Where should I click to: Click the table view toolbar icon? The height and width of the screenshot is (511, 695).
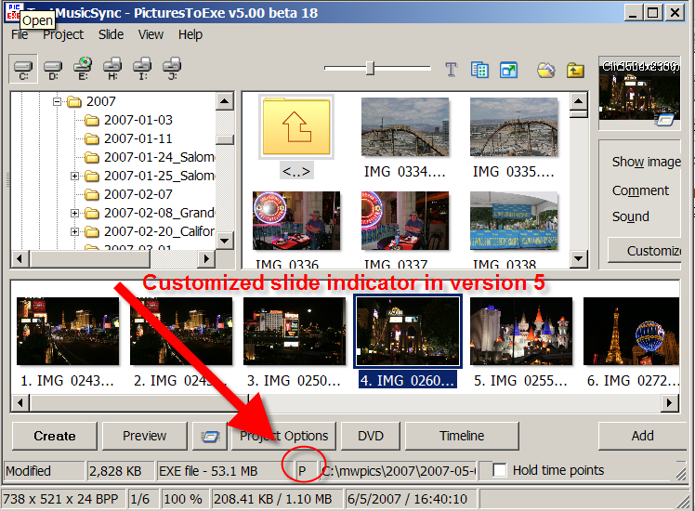480,70
